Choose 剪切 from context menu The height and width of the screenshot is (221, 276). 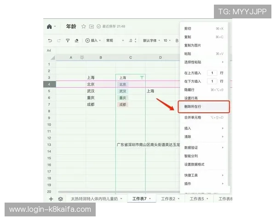pyautogui.click(x=204, y=29)
